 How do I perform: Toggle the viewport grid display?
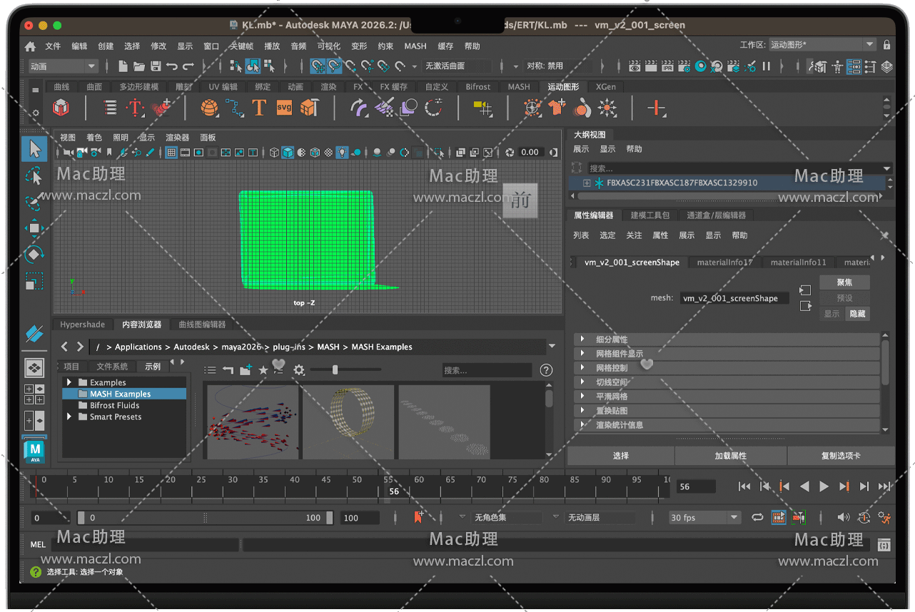171,153
